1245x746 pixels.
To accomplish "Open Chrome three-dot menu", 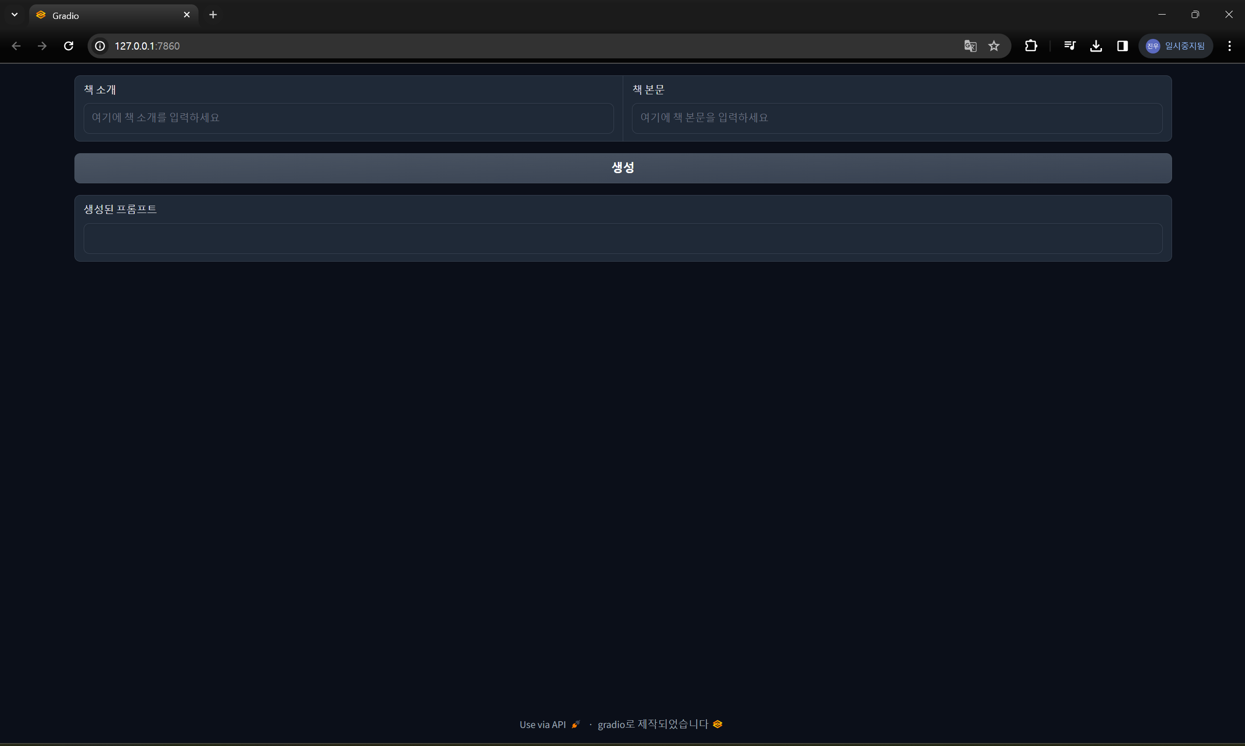I will [x=1229, y=46].
